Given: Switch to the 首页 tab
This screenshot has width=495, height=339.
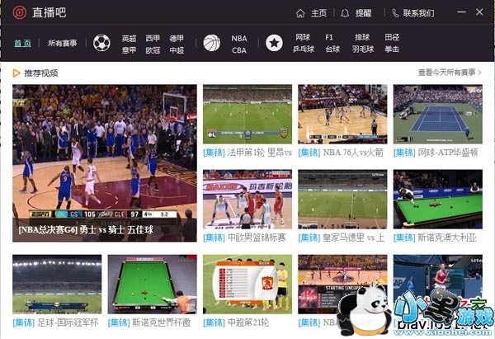Looking at the screenshot, I should click(x=23, y=43).
